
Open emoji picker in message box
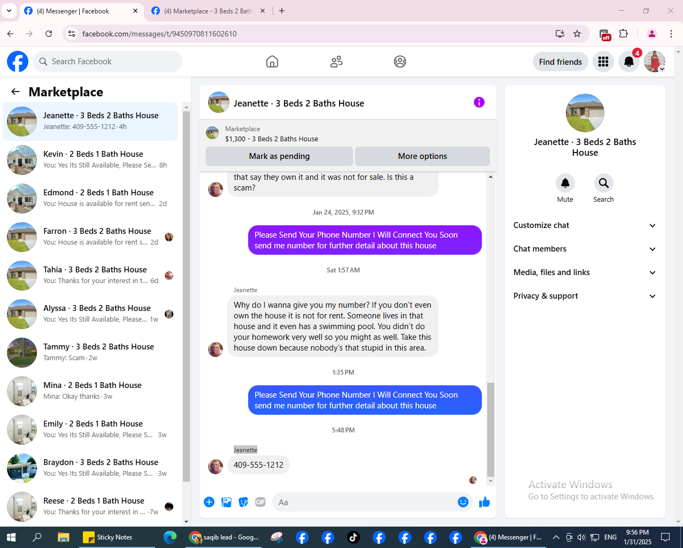(x=463, y=502)
